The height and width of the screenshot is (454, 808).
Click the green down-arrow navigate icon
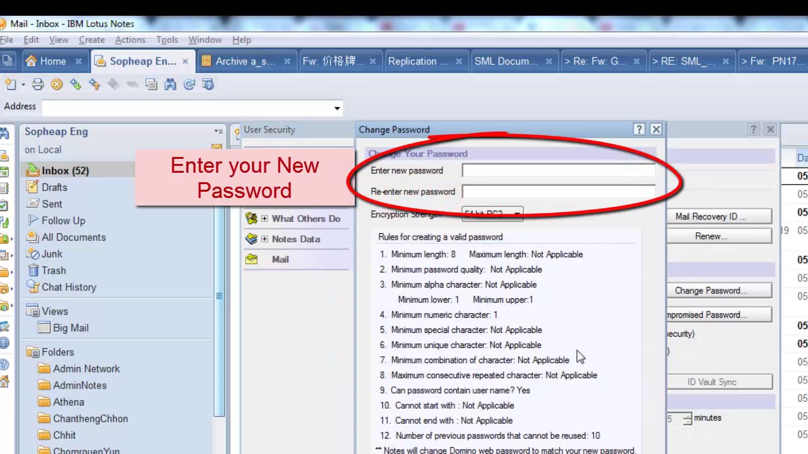tap(76, 84)
